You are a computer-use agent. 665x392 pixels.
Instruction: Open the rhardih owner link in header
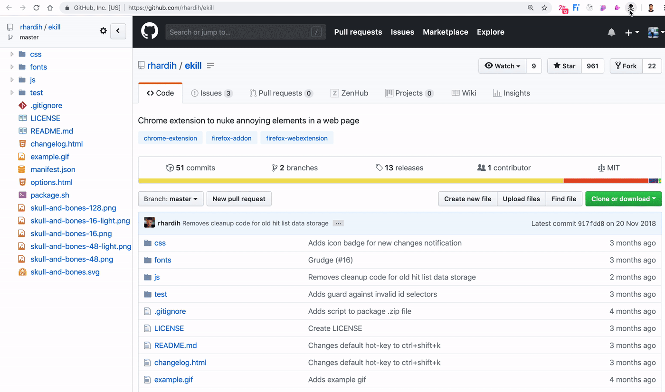(x=162, y=65)
